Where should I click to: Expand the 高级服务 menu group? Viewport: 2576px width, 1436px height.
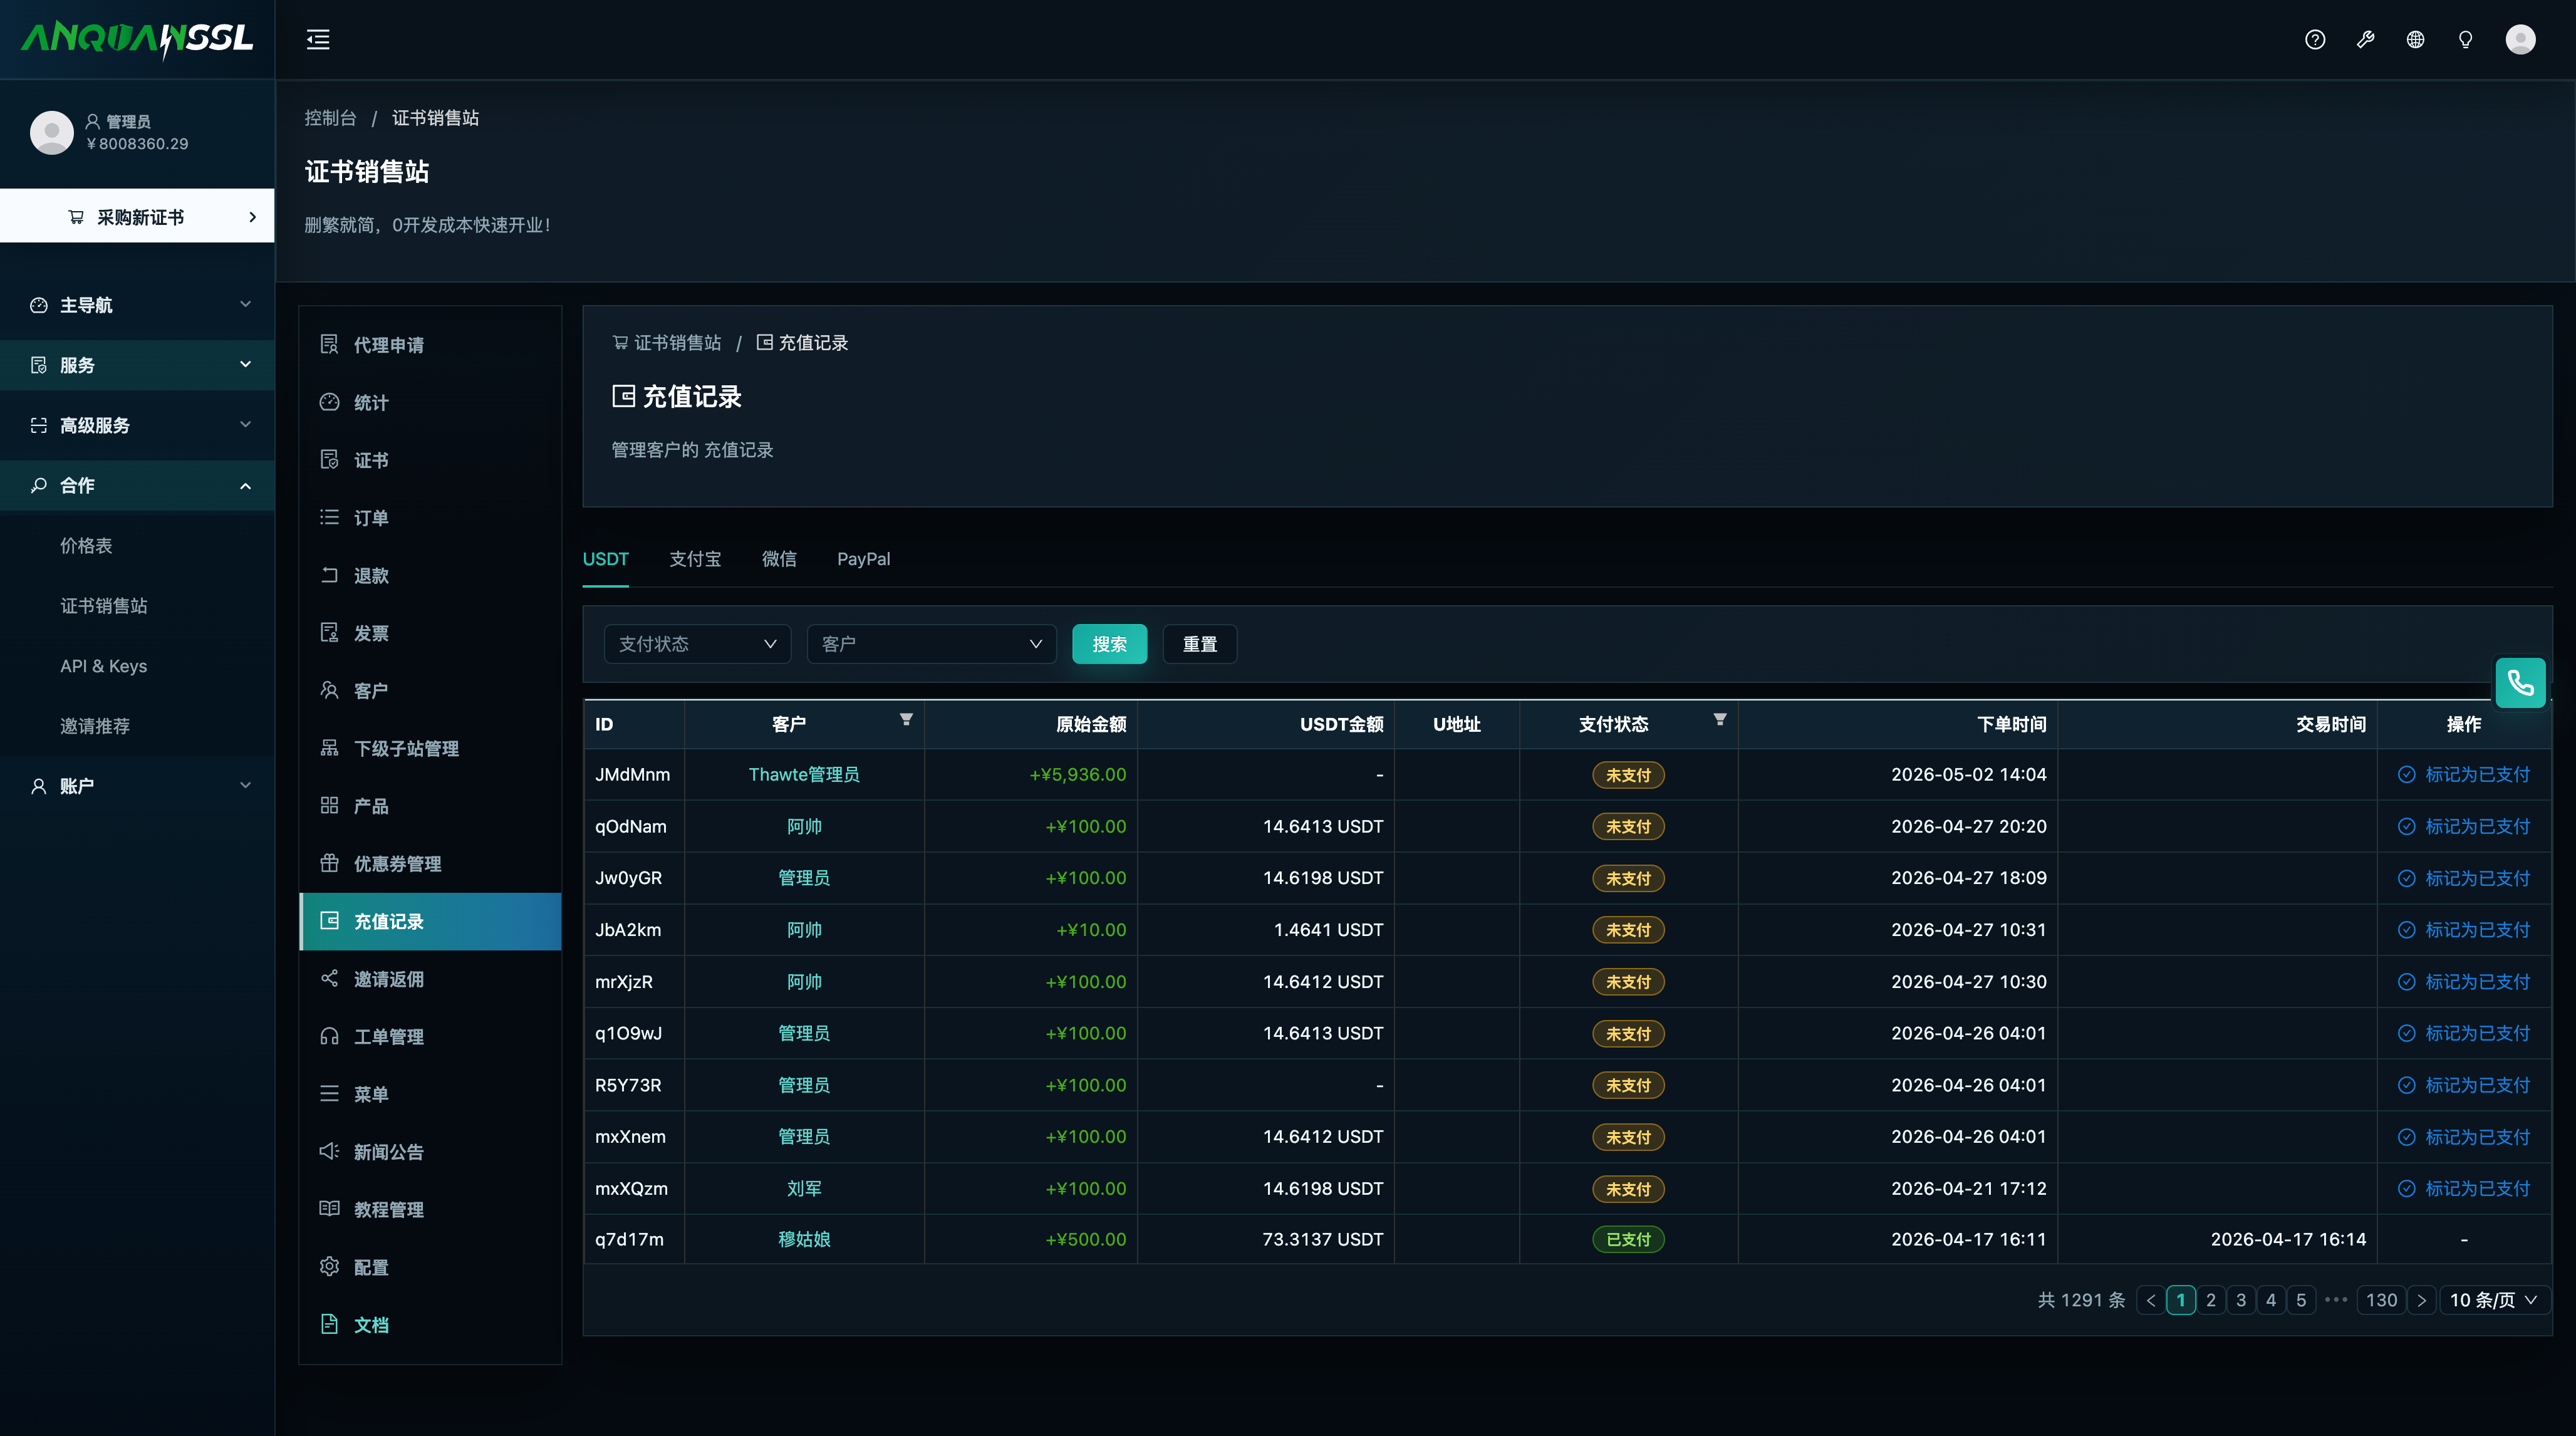(138, 425)
